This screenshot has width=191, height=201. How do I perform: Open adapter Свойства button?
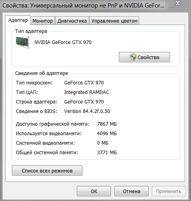click(x=144, y=57)
